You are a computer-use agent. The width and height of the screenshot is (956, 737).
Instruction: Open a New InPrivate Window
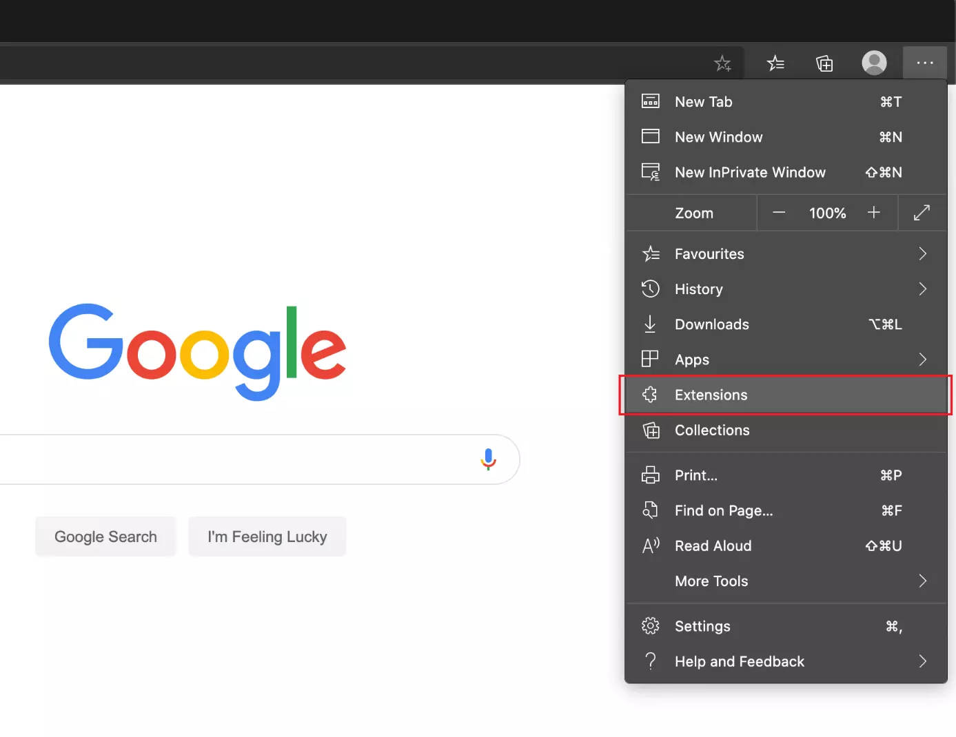click(x=749, y=173)
